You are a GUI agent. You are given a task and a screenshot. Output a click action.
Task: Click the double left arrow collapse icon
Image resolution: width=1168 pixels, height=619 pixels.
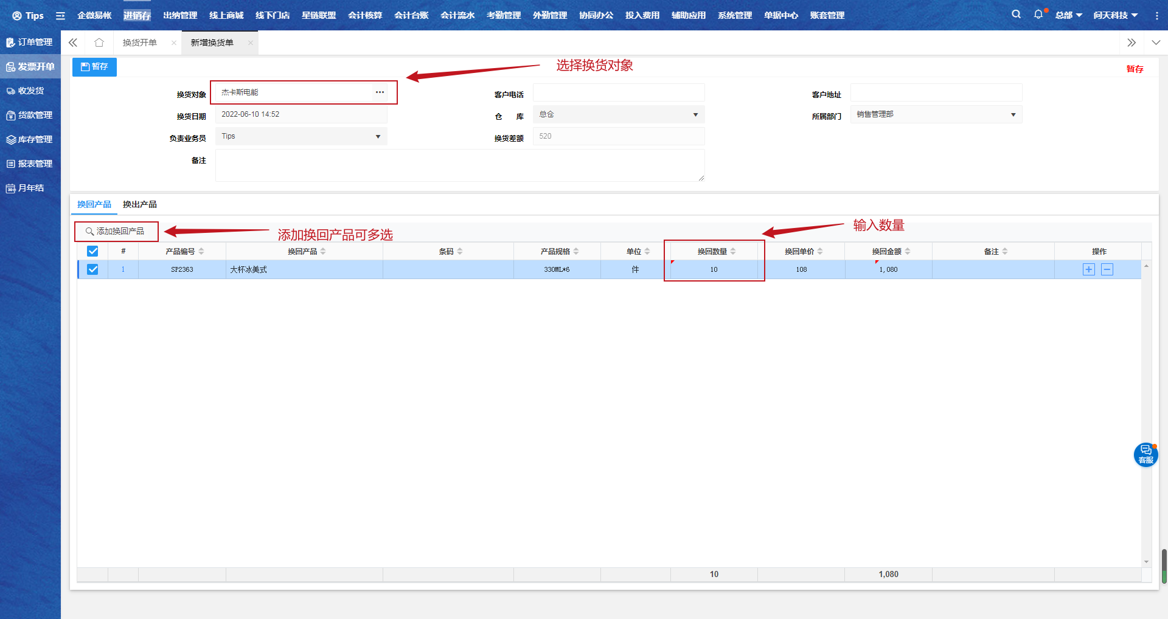point(73,43)
